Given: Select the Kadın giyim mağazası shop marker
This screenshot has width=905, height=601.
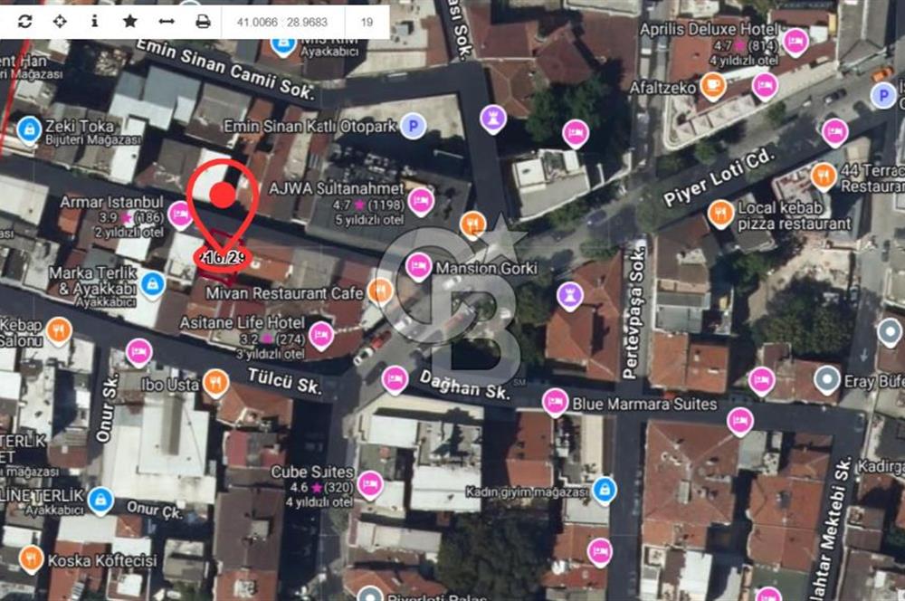Looking at the screenshot, I should [x=605, y=491].
